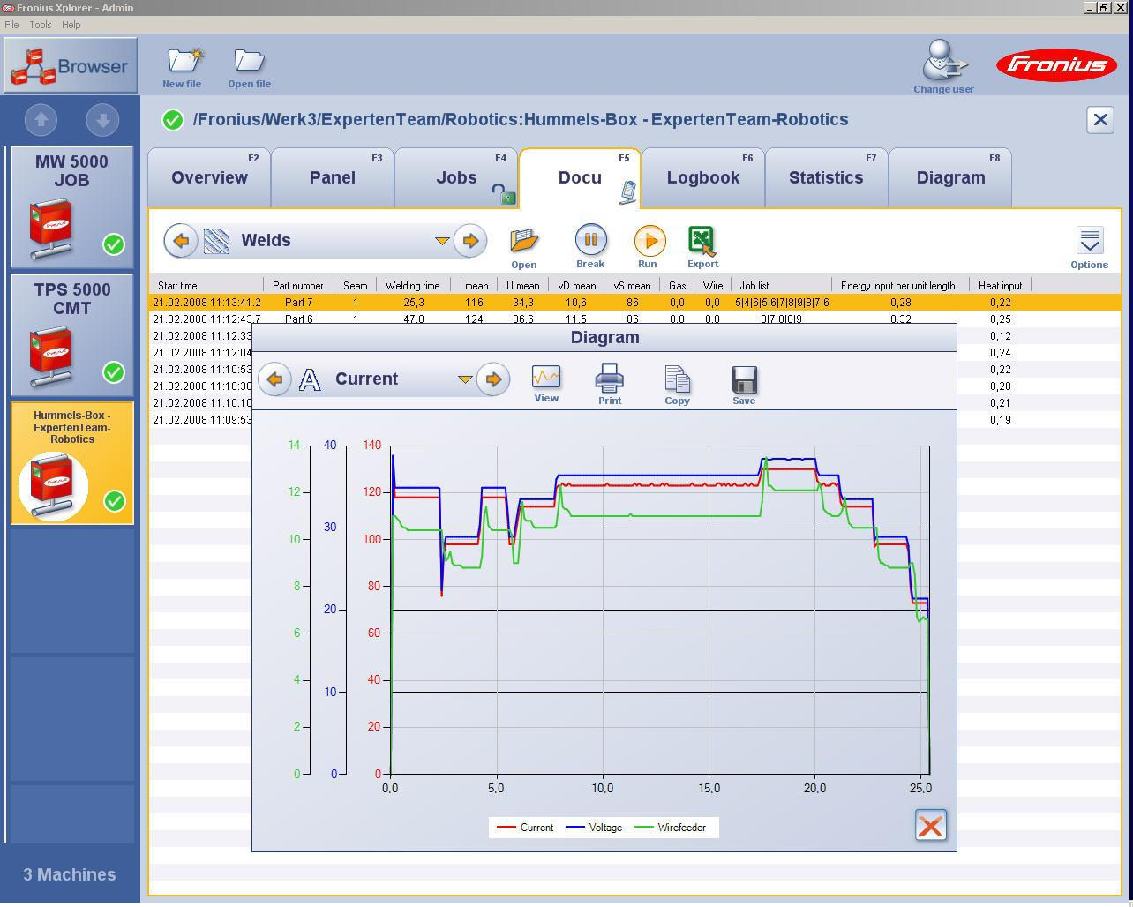This screenshot has width=1133, height=907.
Task: Switch to the Statistics tab
Action: (x=826, y=177)
